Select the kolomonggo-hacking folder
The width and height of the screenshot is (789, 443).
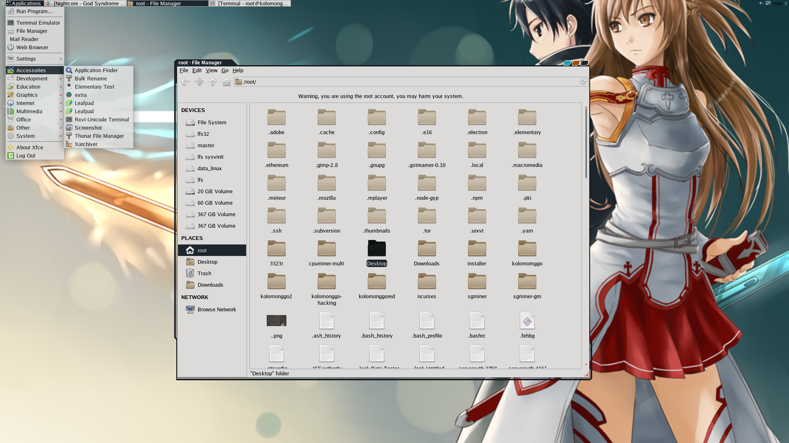(x=327, y=289)
